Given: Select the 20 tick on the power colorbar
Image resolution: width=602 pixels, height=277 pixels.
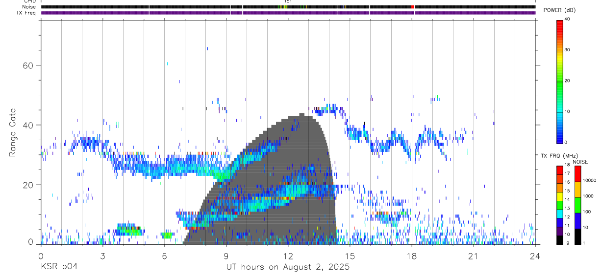Looking at the screenshot, I should click(567, 81).
